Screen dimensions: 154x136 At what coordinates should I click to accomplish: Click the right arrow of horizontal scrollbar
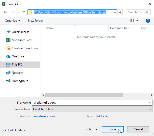click(151, 95)
